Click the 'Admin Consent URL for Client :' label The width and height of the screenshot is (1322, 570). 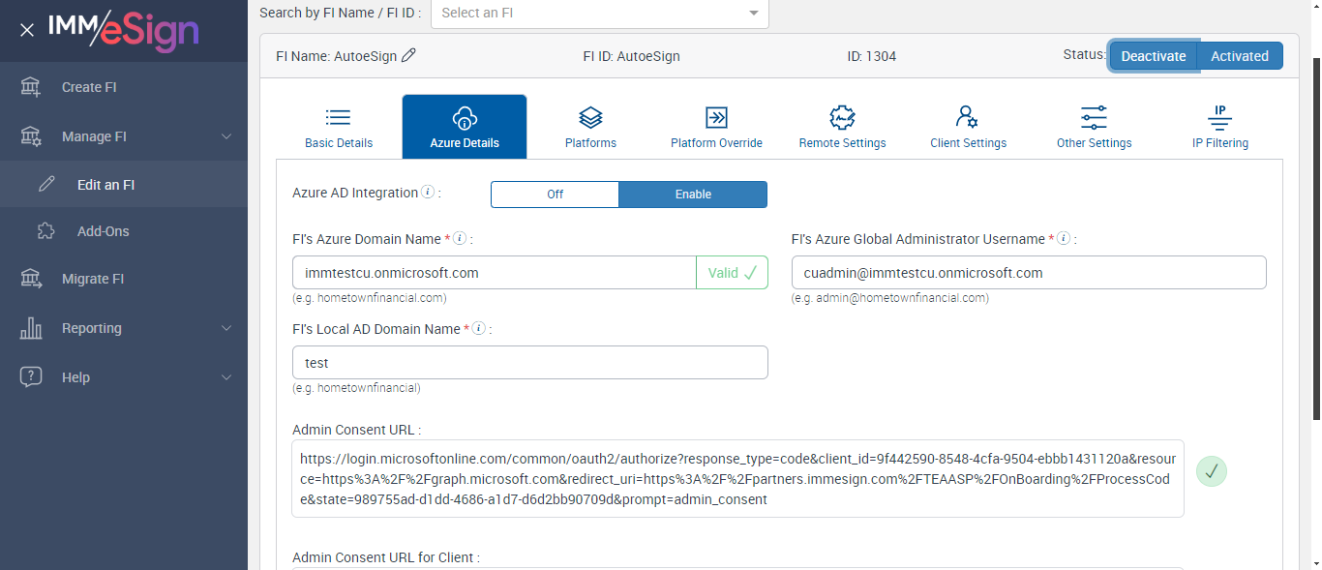(x=386, y=557)
